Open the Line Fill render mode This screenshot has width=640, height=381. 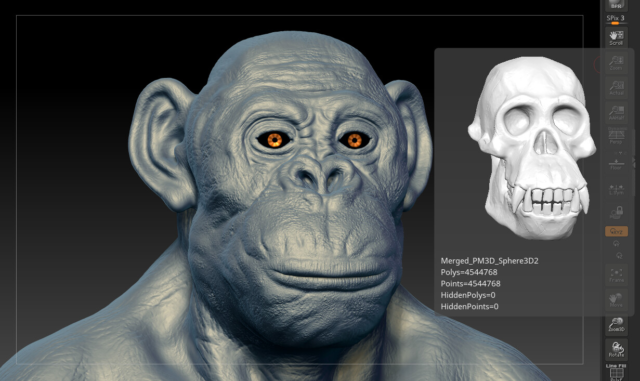click(616, 366)
